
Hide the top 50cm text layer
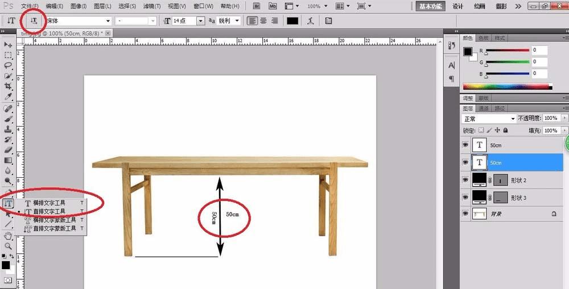465,145
